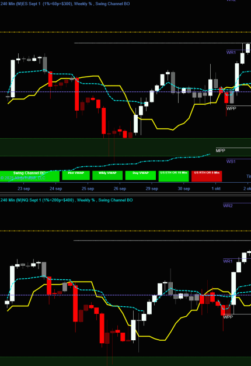Click the WR2 label on the NQ chart

[228, 206]
